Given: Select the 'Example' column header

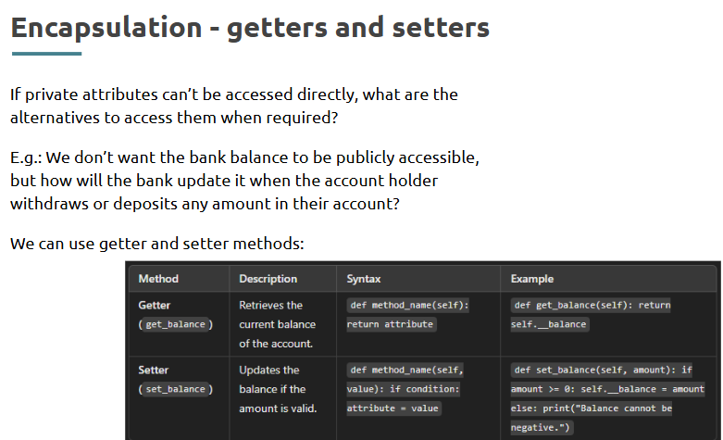Looking at the screenshot, I should (531, 279).
